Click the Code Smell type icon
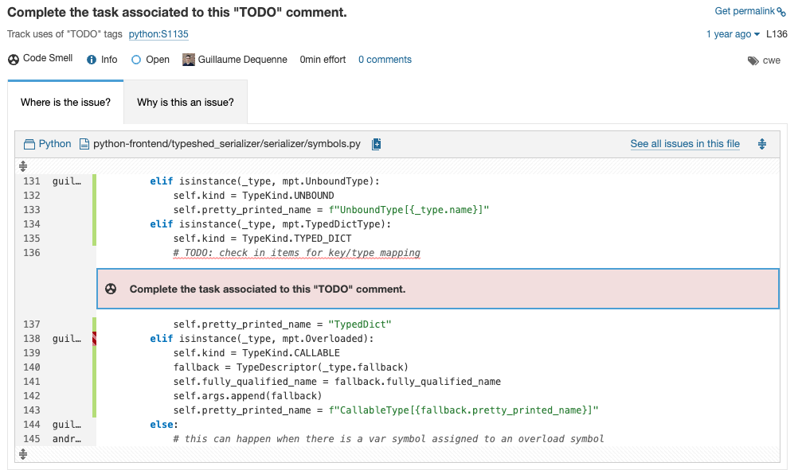798x470 pixels. (14, 60)
